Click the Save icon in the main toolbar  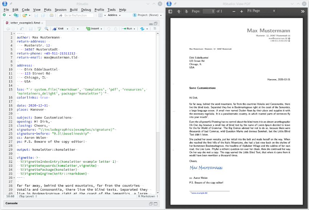[36, 15]
